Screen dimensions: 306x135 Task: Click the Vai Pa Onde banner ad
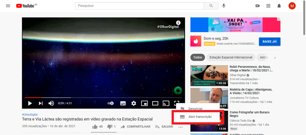pos(235,25)
